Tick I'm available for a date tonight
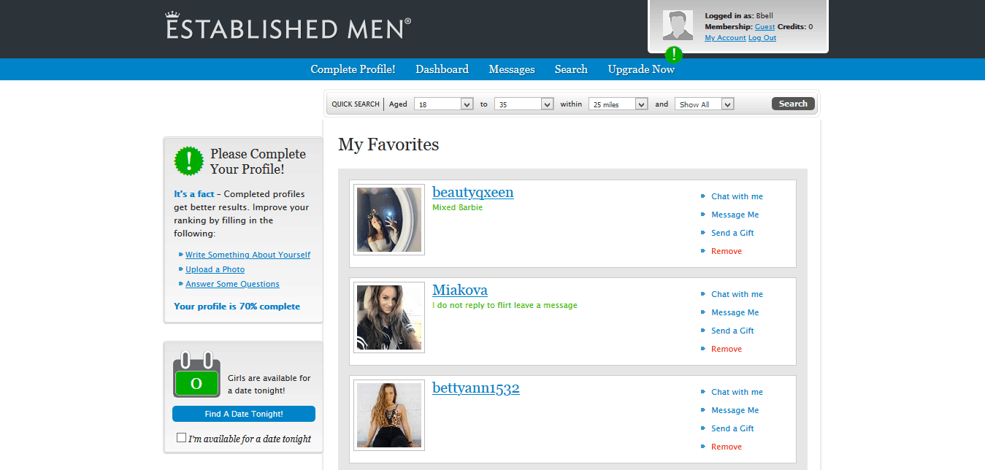This screenshot has width=985, height=470. pos(182,438)
